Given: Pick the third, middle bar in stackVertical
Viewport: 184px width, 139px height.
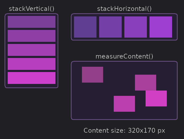Looking at the screenshot, I should click(32, 50).
